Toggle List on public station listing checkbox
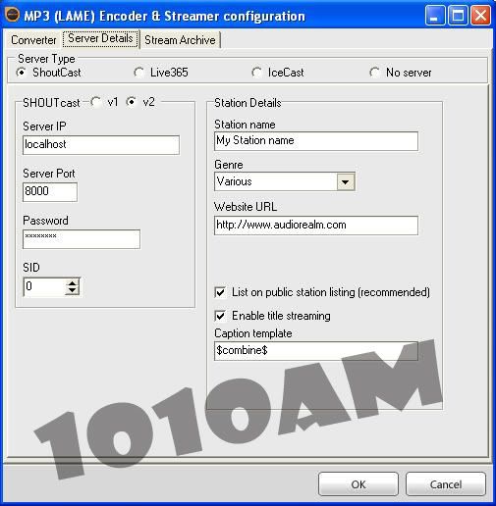Screen dimensions: 496x506 (220, 292)
